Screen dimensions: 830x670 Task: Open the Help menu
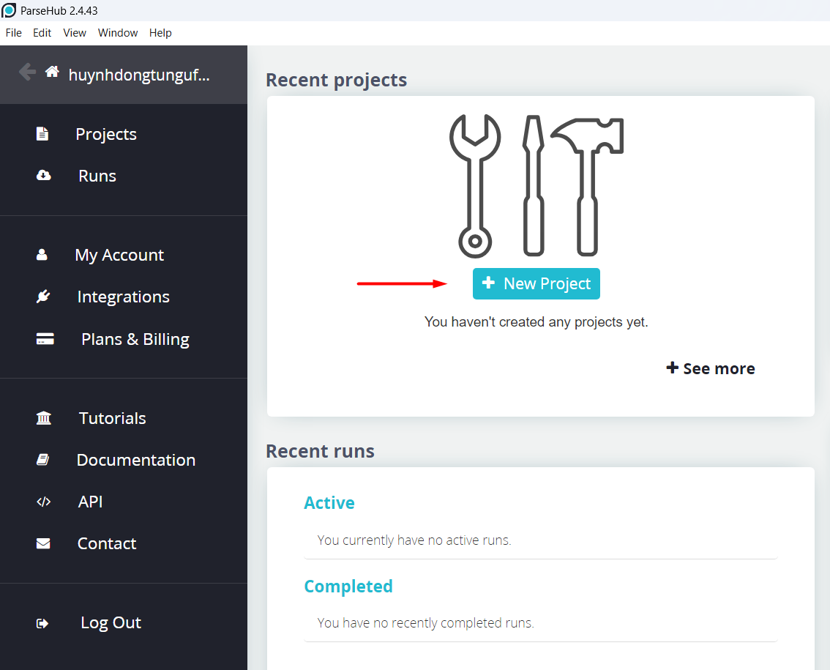160,33
